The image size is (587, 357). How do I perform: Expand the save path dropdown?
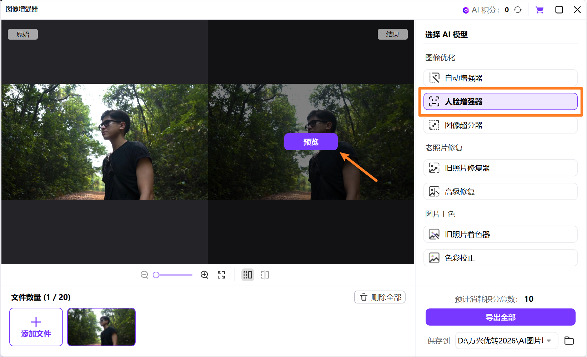tap(549, 341)
